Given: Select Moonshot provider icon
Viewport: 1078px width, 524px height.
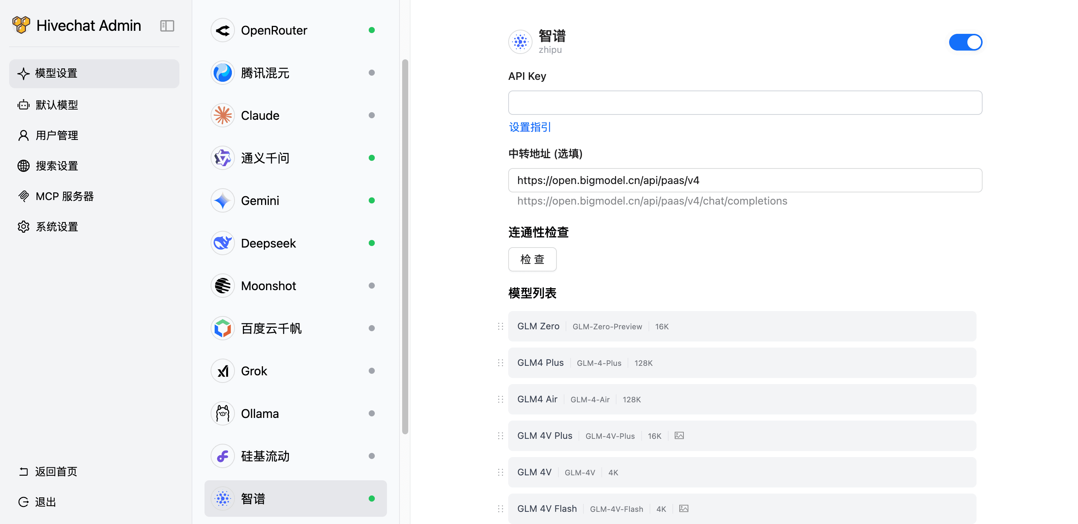Looking at the screenshot, I should 223,286.
